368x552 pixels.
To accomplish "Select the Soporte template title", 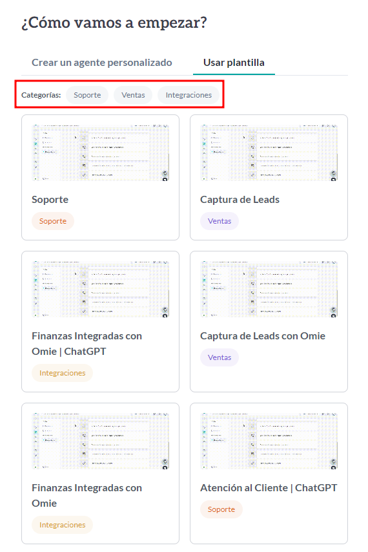I will (x=50, y=200).
